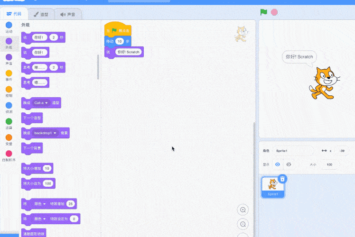Select the 事件 events category circle

(9, 73)
